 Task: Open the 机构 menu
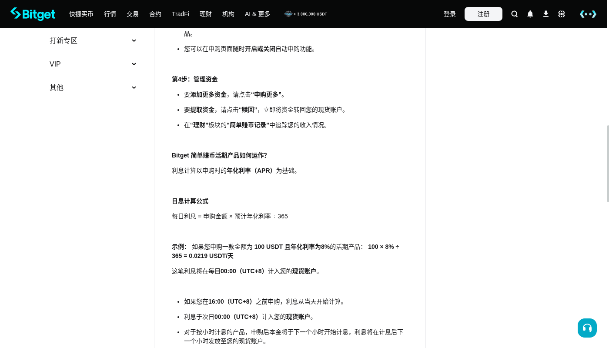(228, 14)
